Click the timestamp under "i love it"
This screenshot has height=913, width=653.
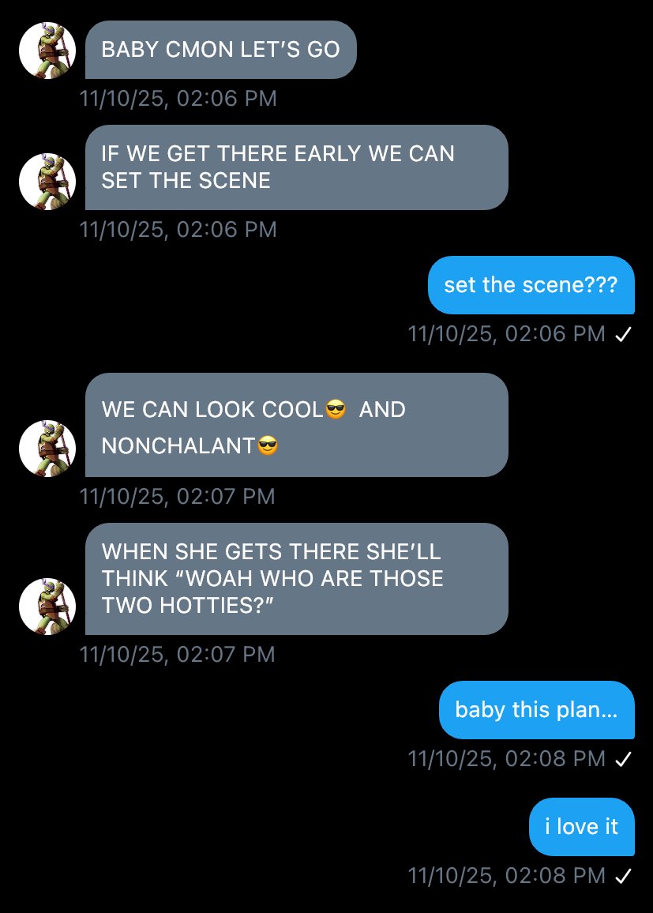pyautogui.click(x=506, y=876)
